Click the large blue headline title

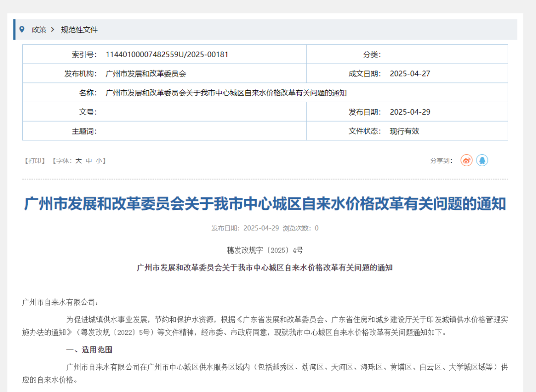(x=265, y=203)
